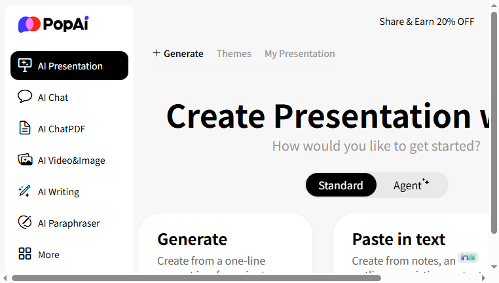Select the Generate tab
499x283 pixels.
tap(178, 54)
